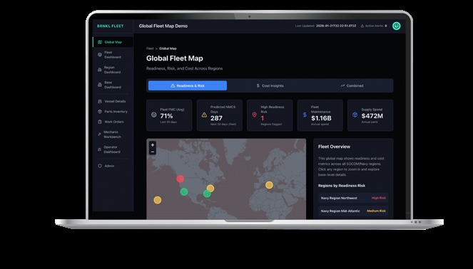The width and height of the screenshot is (473, 269).
Task: Go to Admin section
Action: pos(113,166)
